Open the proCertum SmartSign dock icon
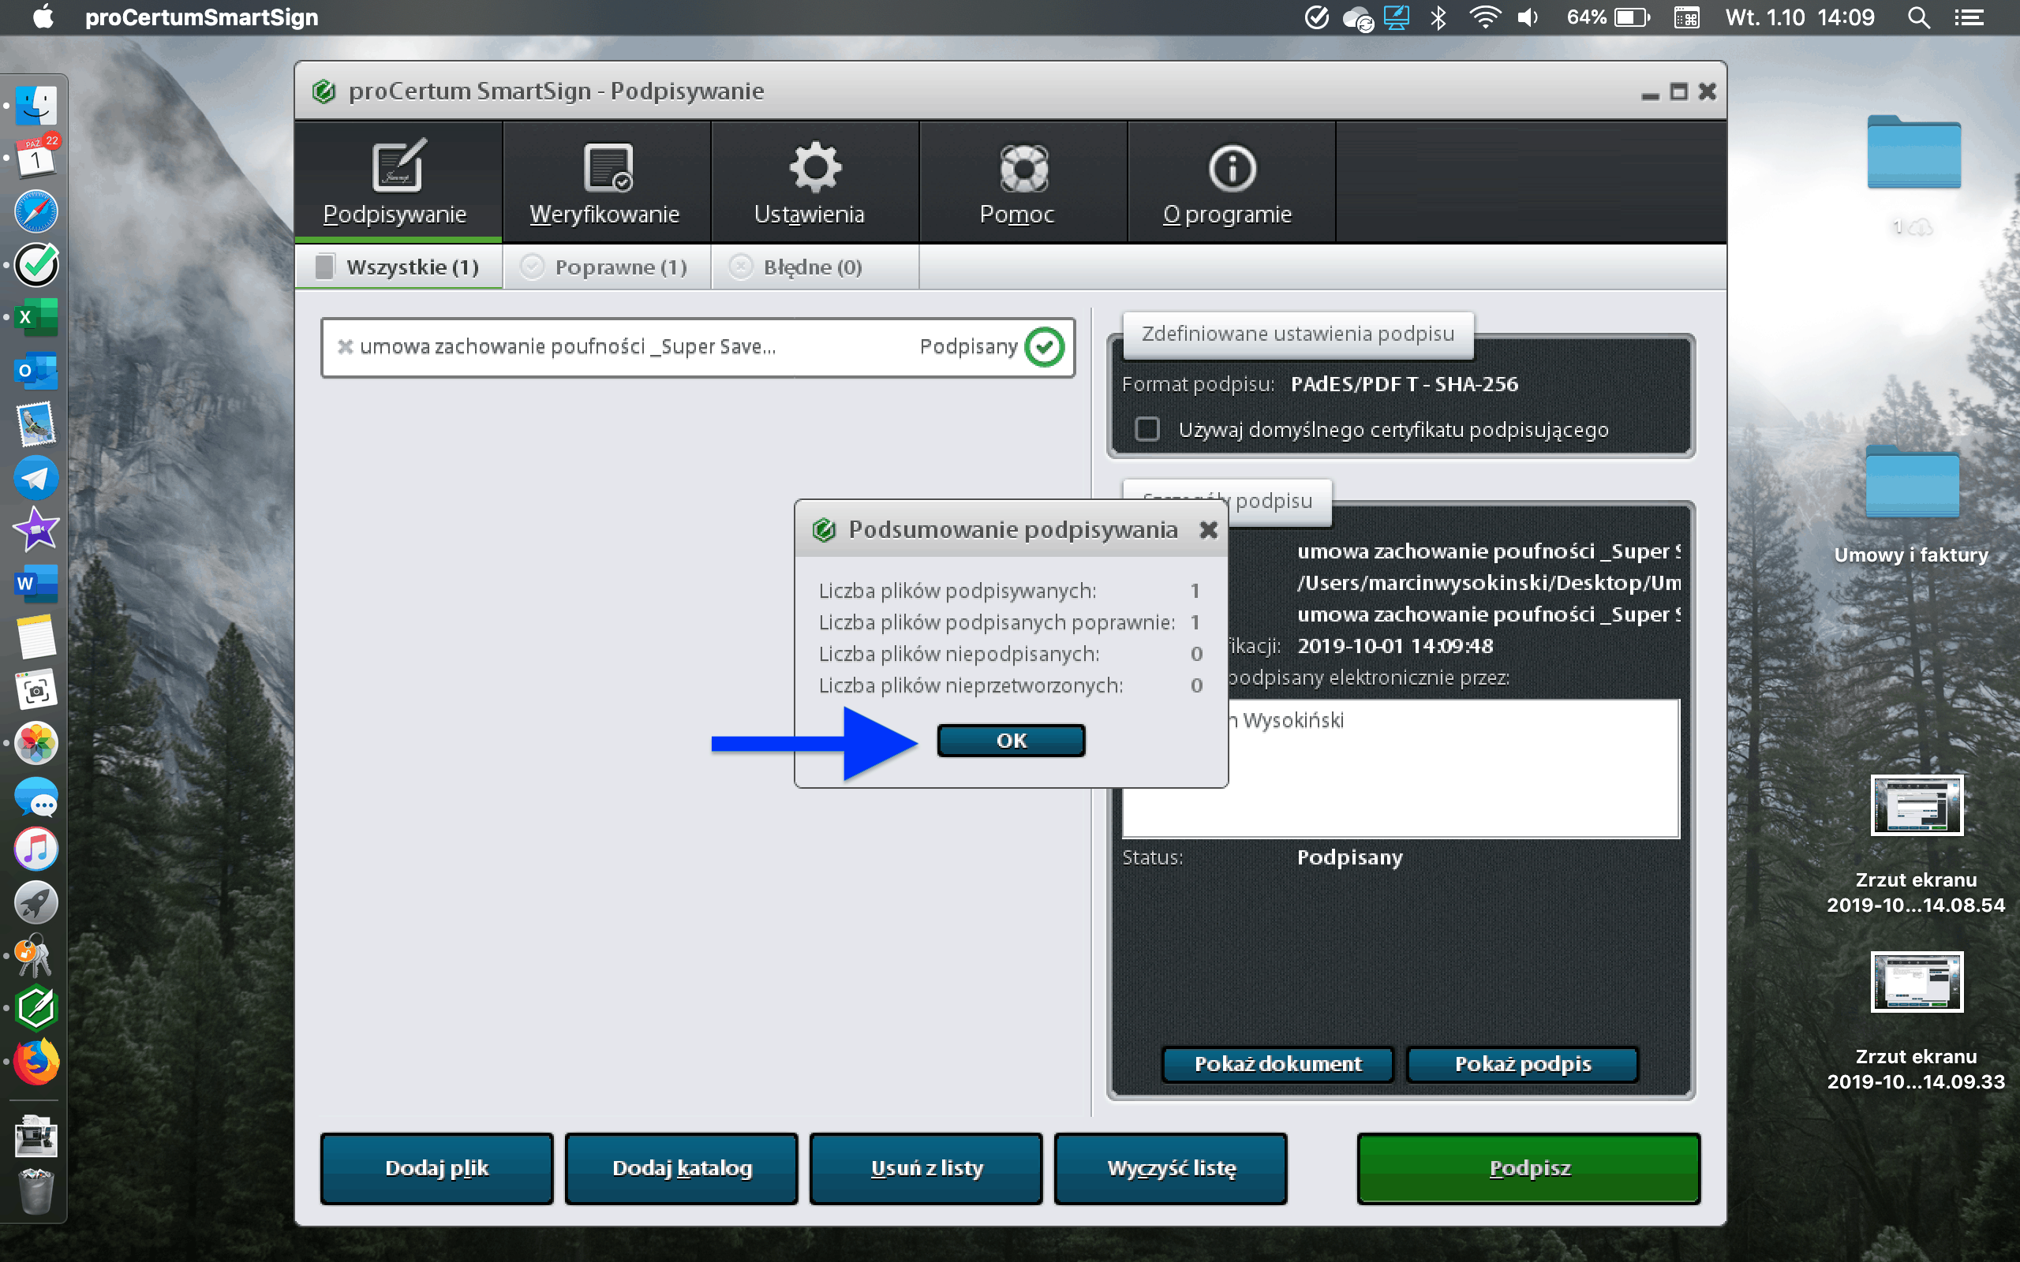2020x1262 pixels. pos(36,1008)
